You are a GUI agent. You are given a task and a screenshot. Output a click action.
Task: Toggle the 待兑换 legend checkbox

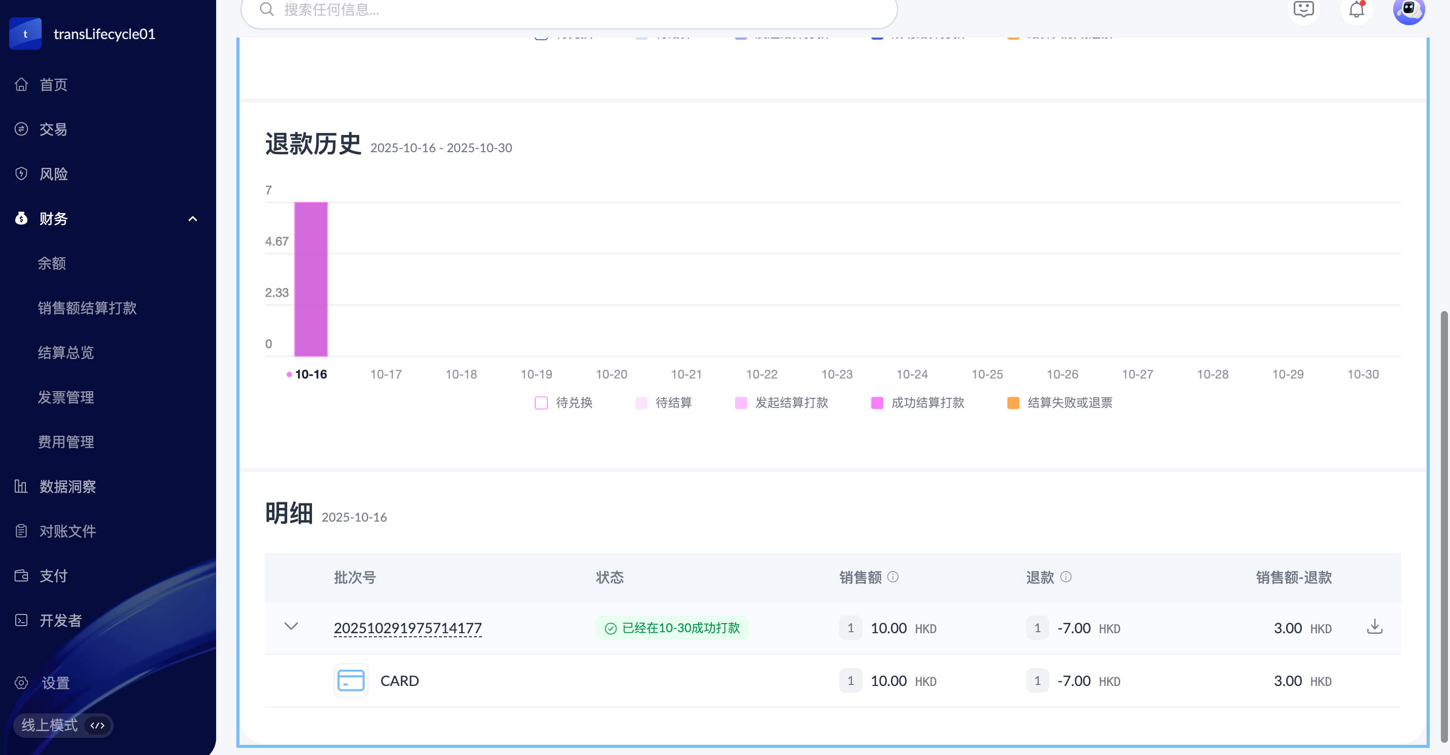[541, 402]
